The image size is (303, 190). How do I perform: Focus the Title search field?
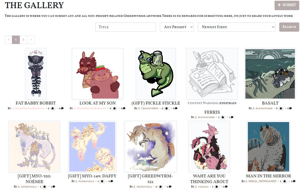(x=126, y=27)
